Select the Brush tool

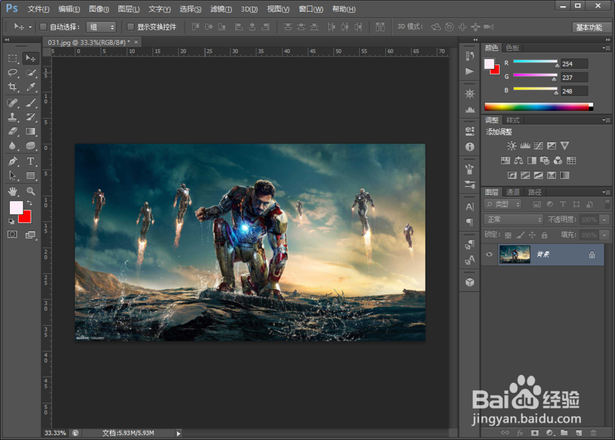click(31, 103)
